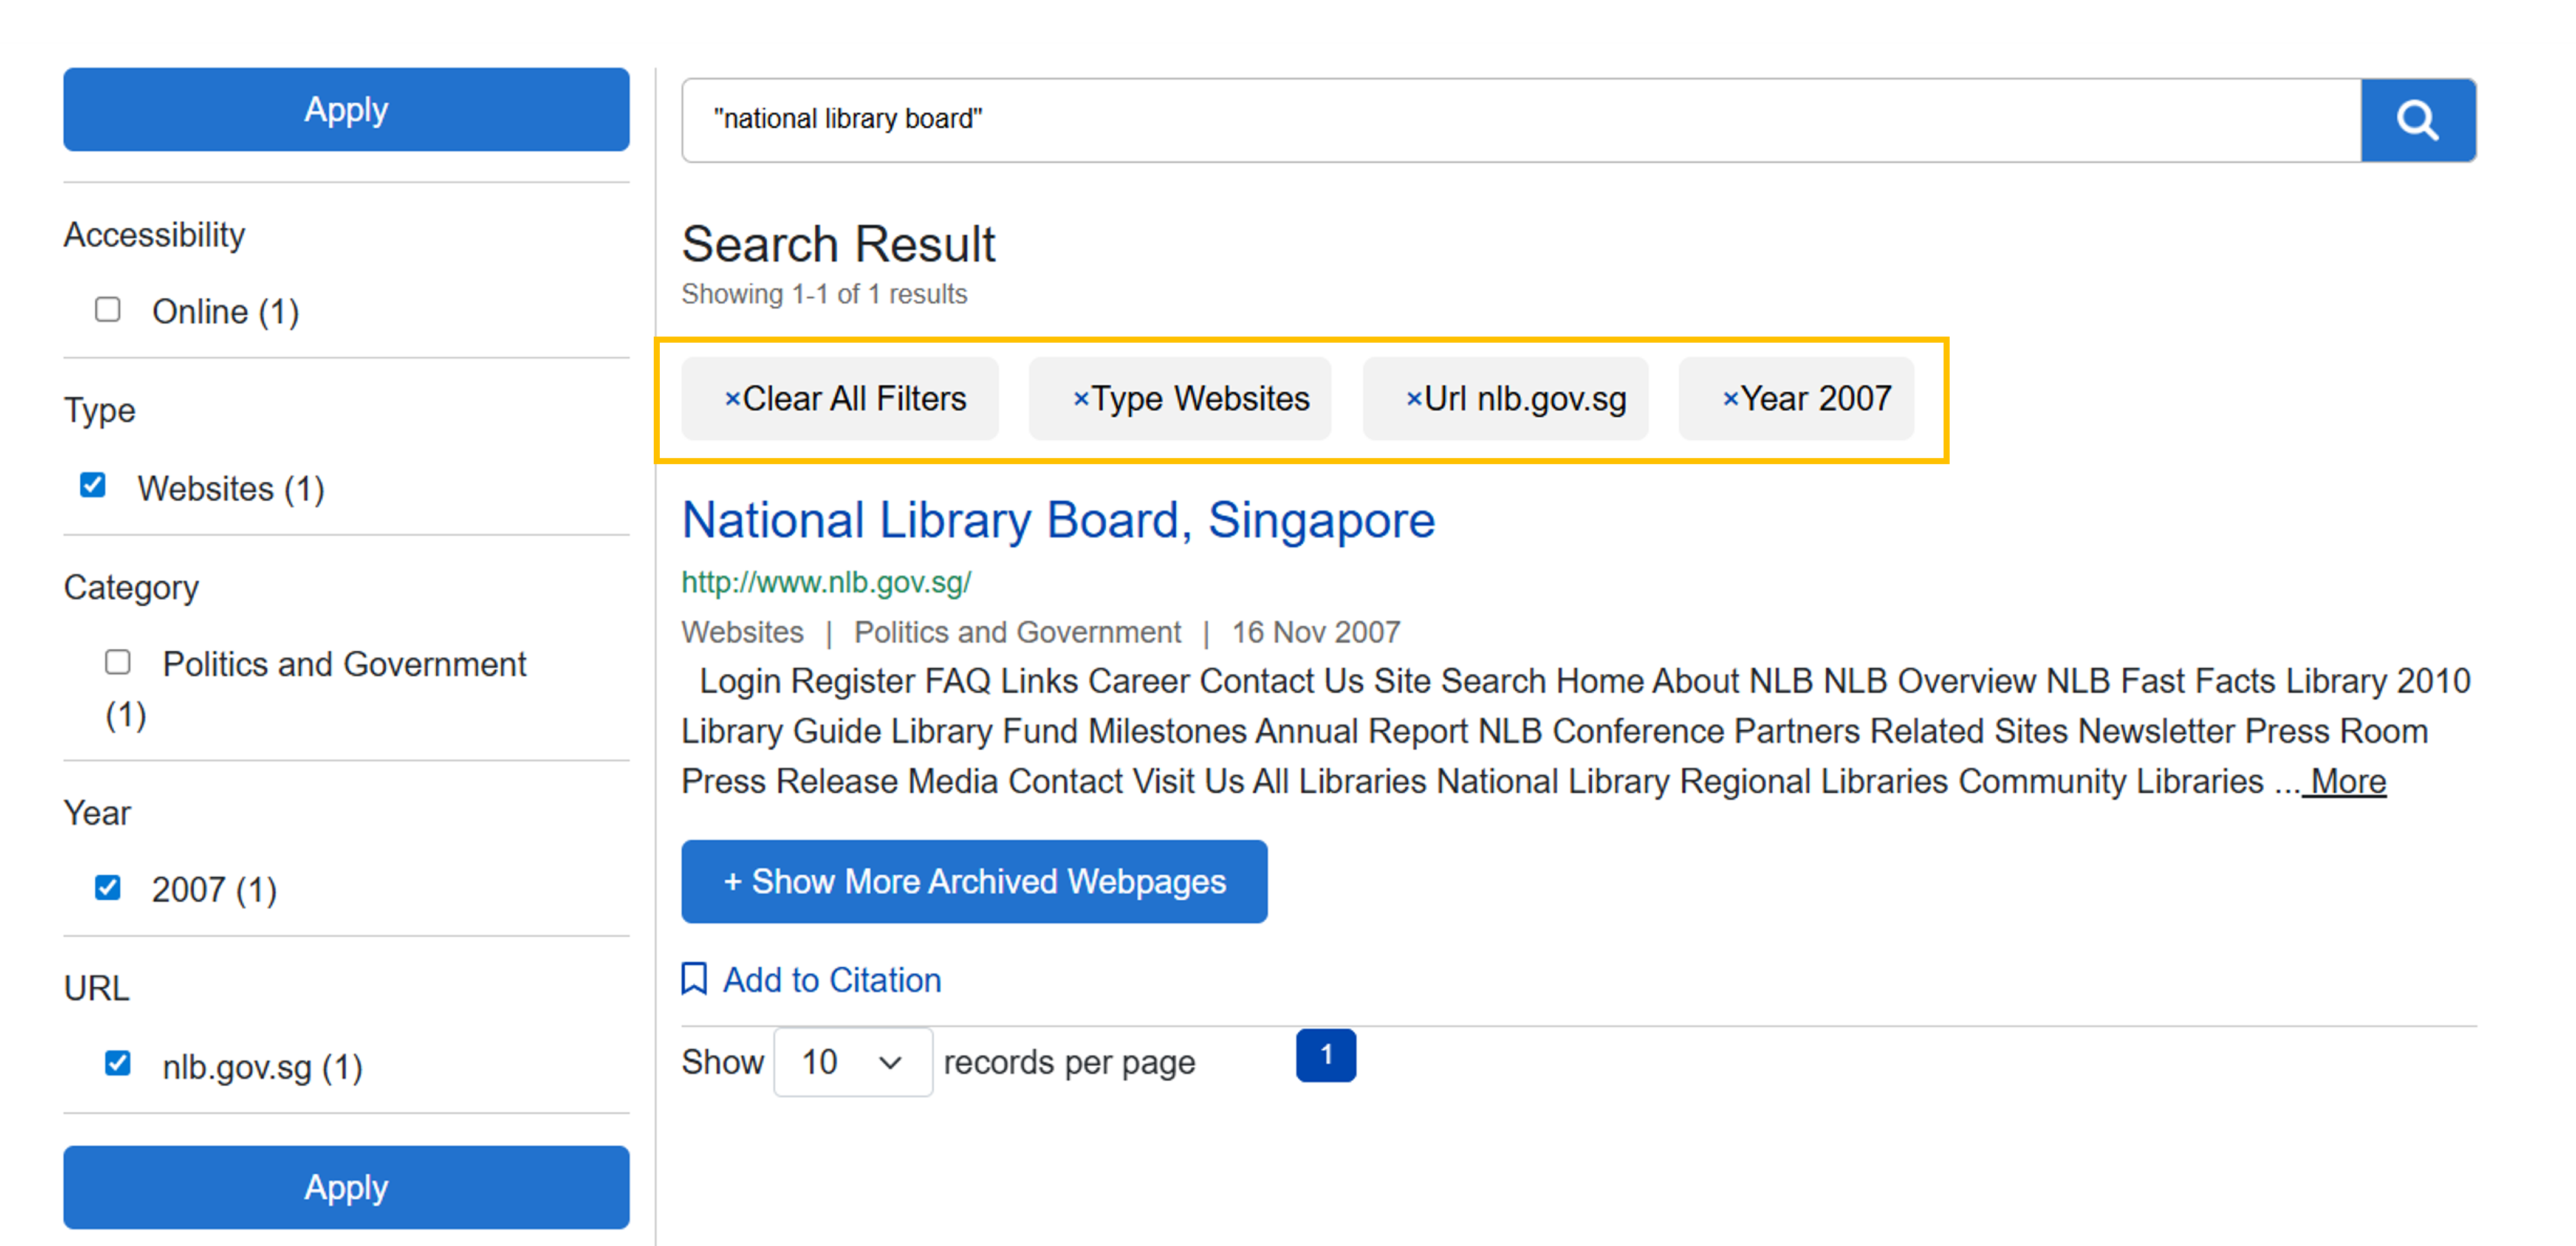Image resolution: width=2576 pixels, height=1246 pixels.
Task: Go to page 1 in pagination
Action: tap(1325, 1055)
